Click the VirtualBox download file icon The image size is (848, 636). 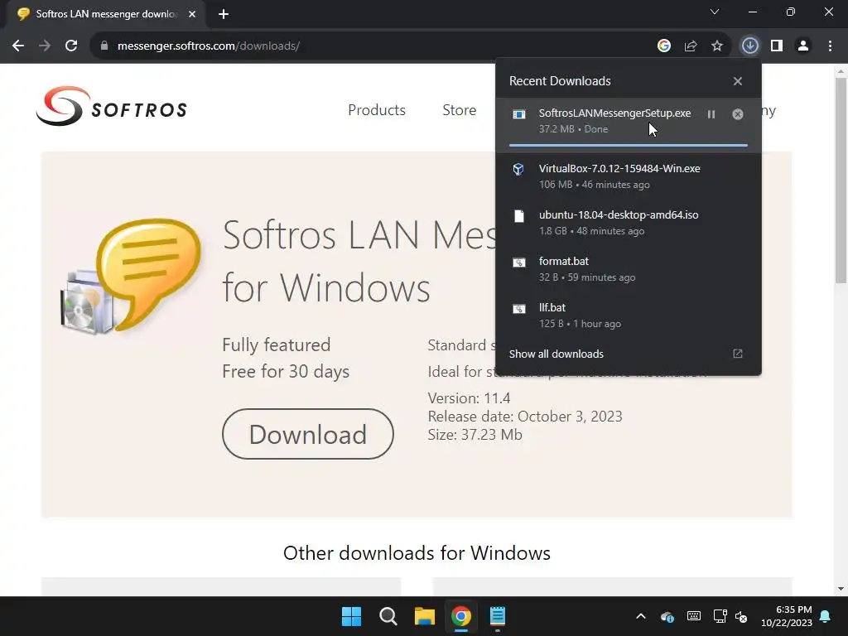tap(518, 169)
